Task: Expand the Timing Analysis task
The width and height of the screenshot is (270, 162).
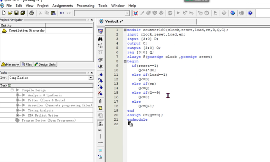Action: [18, 110]
